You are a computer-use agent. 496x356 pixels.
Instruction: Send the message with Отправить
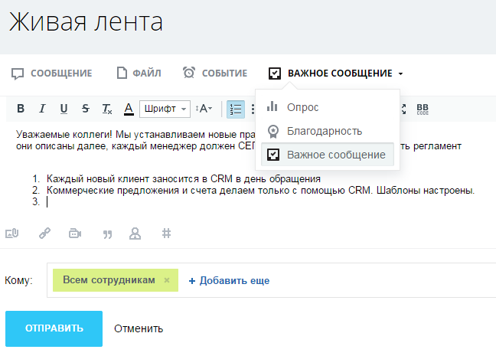(x=54, y=328)
